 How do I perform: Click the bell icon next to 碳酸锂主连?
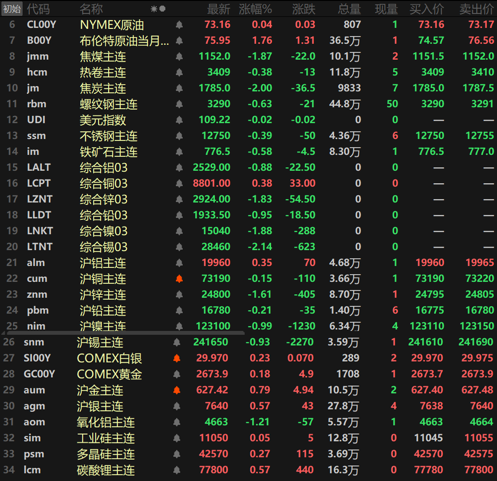click(x=176, y=469)
